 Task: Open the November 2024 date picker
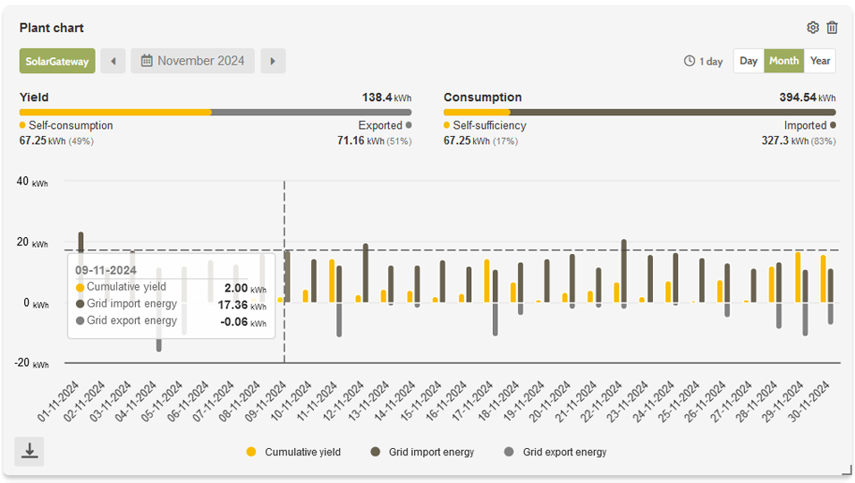(192, 61)
